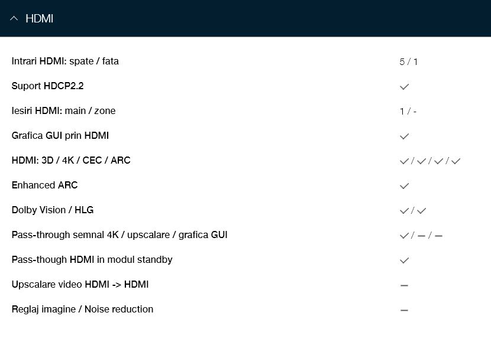The height and width of the screenshot is (342, 491).
Task: Click the Pass-though HDMI standby checkmark
Action: tap(404, 260)
